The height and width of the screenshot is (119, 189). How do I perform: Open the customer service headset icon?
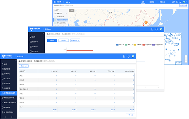click(124, 56)
